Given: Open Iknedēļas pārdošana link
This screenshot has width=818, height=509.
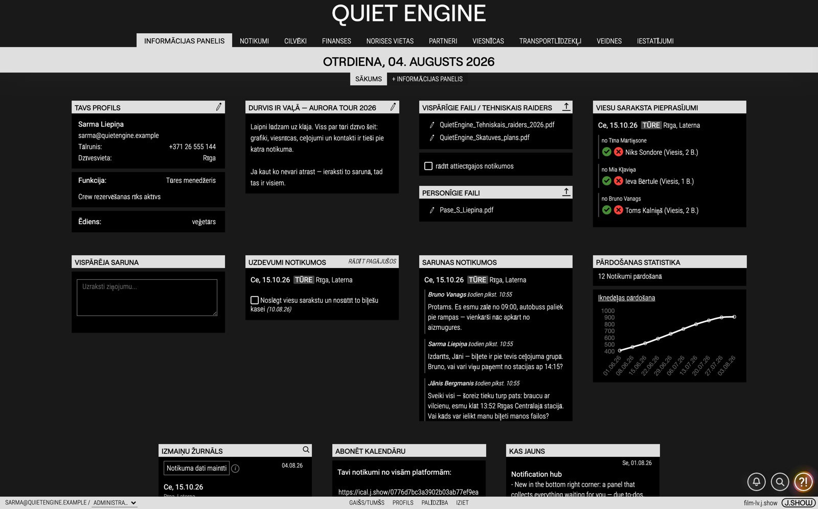Looking at the screenshot, I should [626, 298].
